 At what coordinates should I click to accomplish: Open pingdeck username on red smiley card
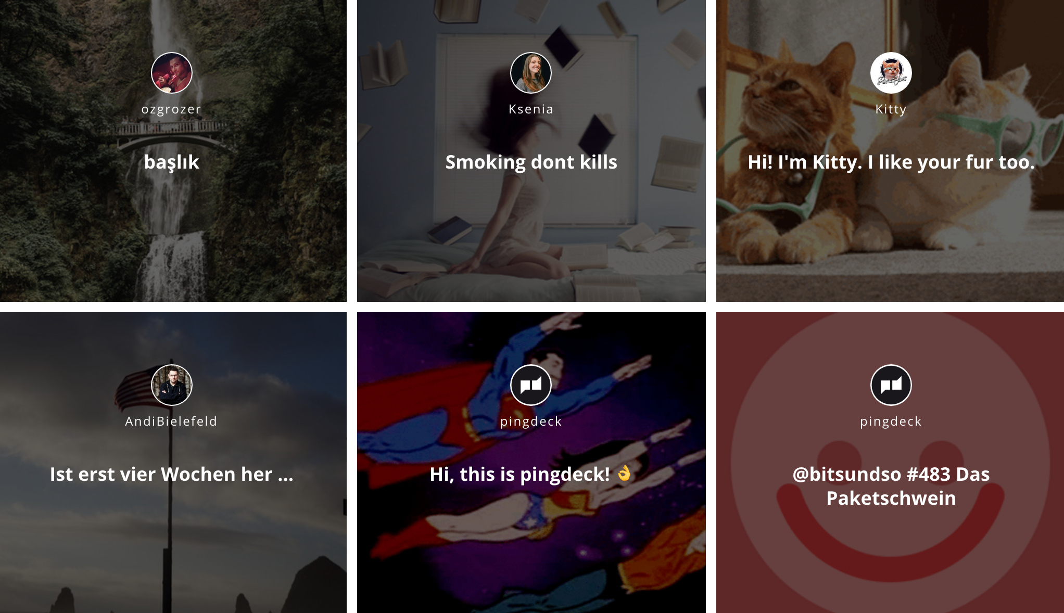891,422
